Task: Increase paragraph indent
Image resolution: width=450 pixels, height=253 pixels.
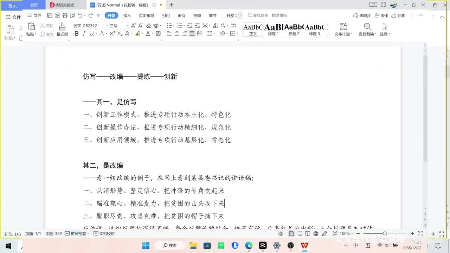Action: point(198,26)
